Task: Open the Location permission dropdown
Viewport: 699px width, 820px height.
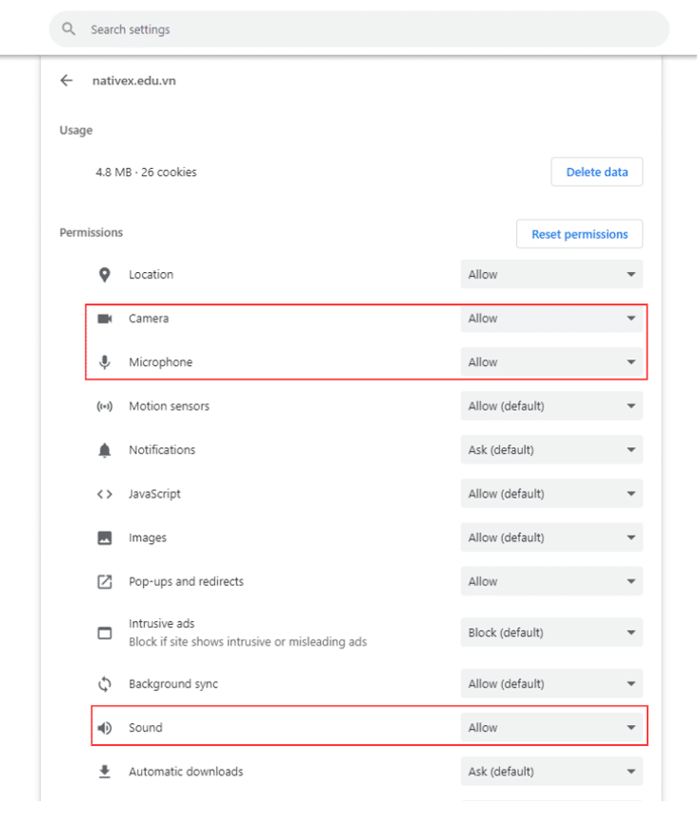Action: [x=551, y=275]
